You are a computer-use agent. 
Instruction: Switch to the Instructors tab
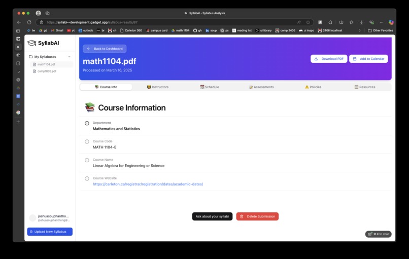point(157,87)
